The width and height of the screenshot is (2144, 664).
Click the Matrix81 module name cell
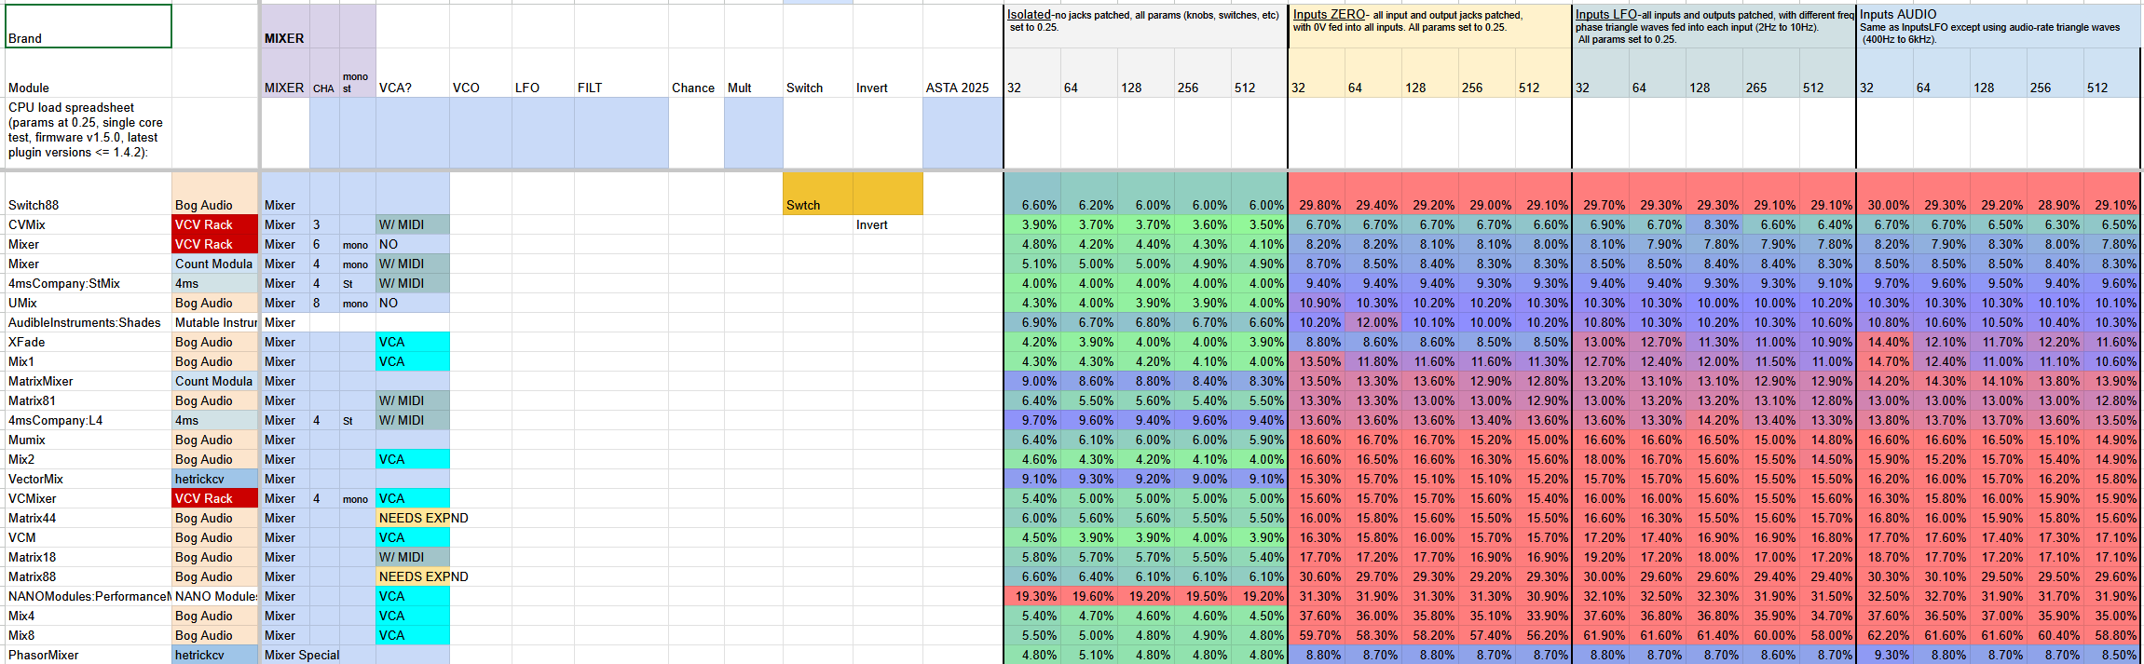88,400
